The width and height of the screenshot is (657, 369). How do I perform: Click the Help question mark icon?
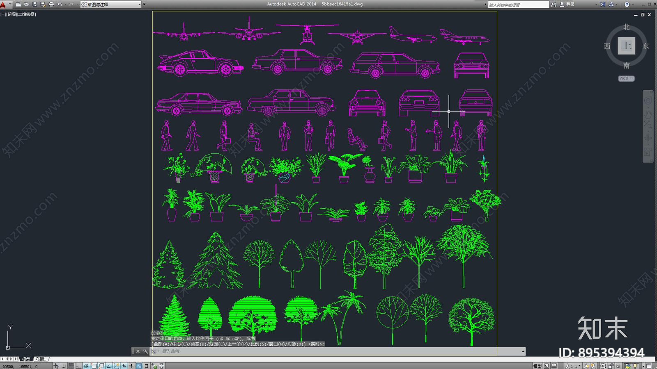tap(627, 5)
